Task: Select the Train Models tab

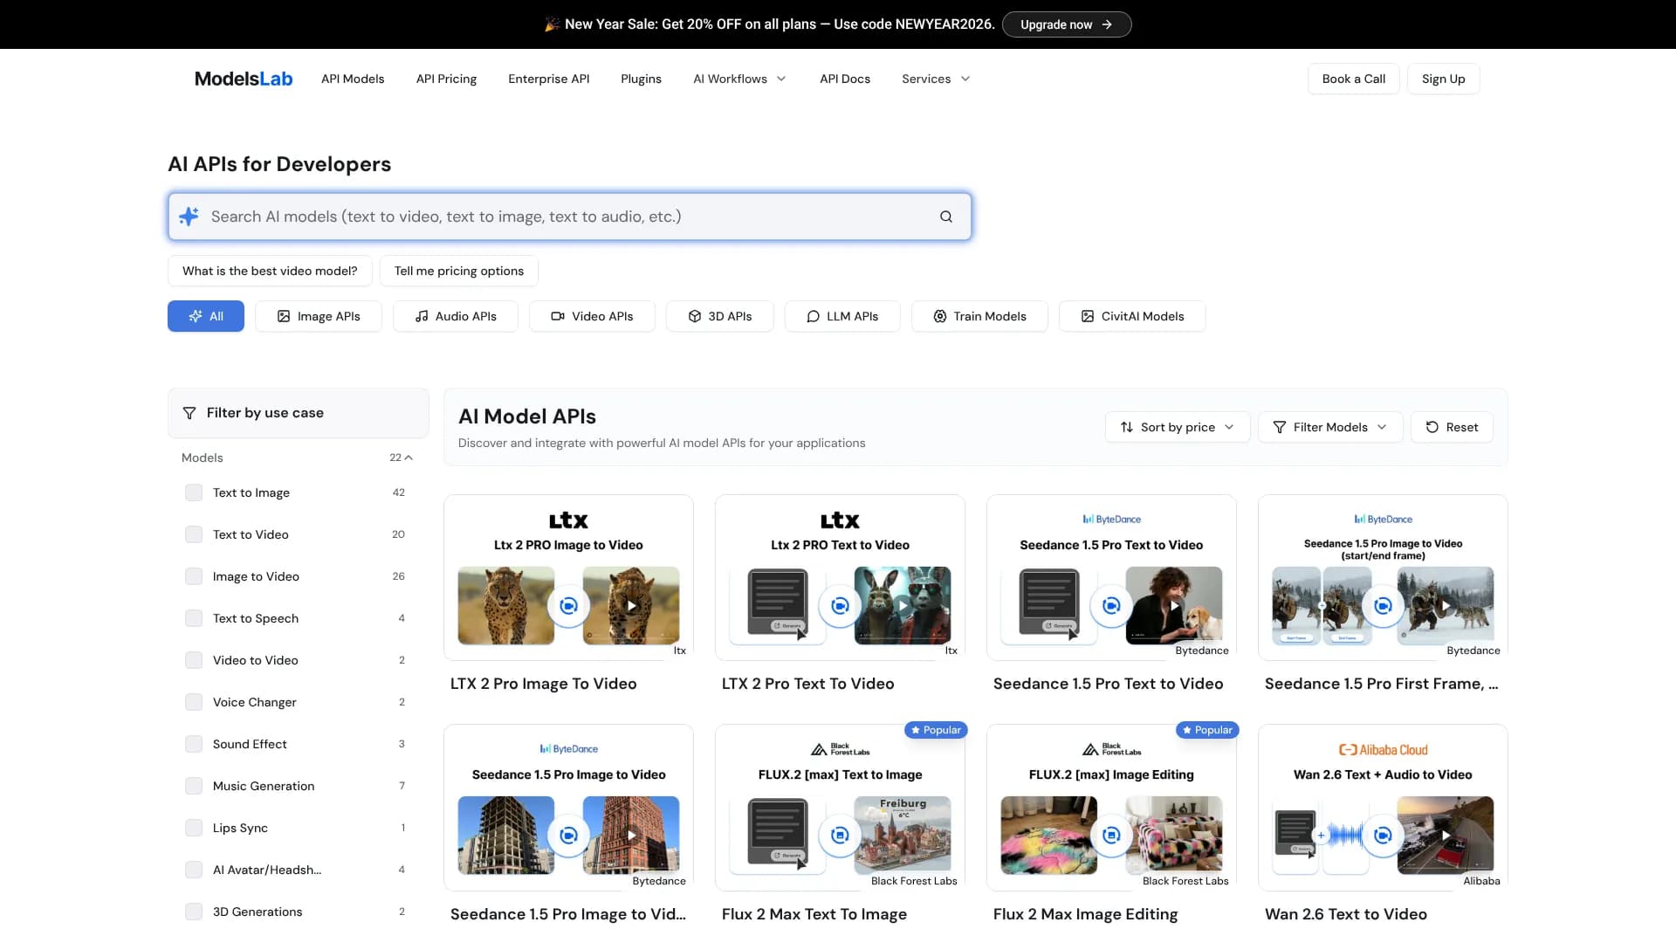Action: point(979,316)
